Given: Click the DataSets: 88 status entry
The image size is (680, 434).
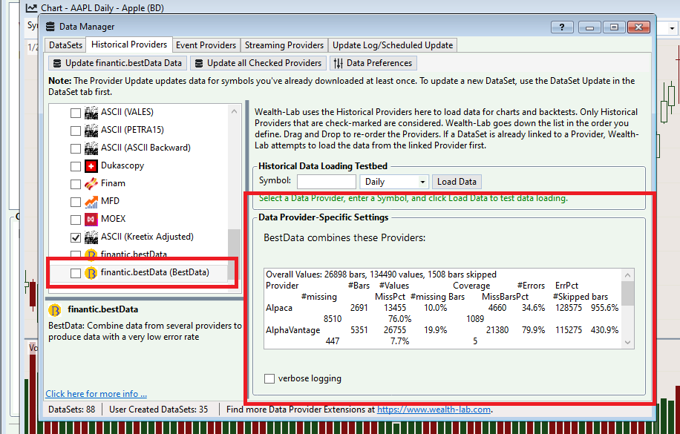Looking at the screenshot, I should [72, 410].
